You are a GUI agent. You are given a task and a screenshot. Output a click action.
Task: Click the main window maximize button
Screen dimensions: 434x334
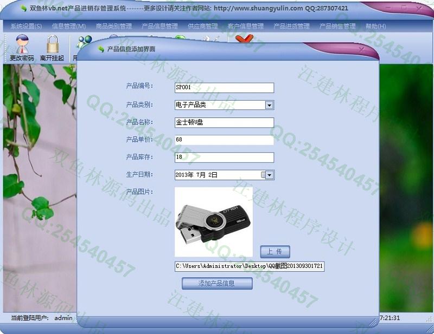404,8
